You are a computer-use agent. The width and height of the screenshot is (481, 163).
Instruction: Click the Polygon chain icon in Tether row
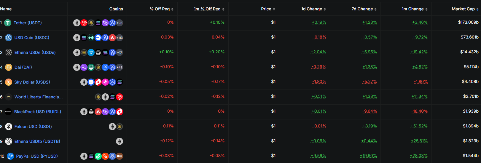105,23
